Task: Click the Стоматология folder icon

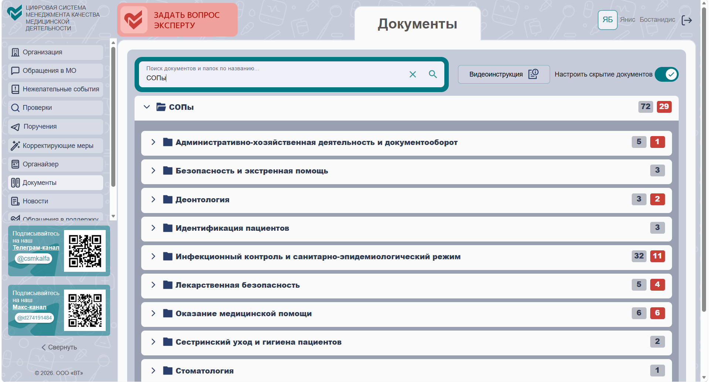Action: [x=168, y=371]
